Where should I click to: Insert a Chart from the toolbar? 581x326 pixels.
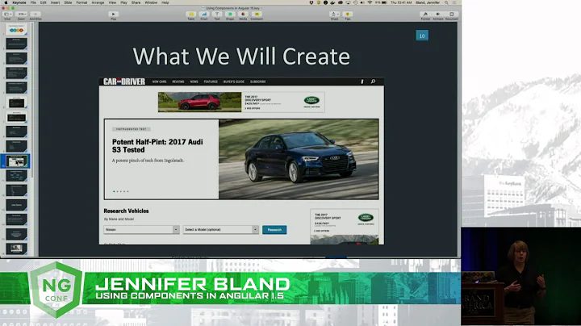pos(204,15)
